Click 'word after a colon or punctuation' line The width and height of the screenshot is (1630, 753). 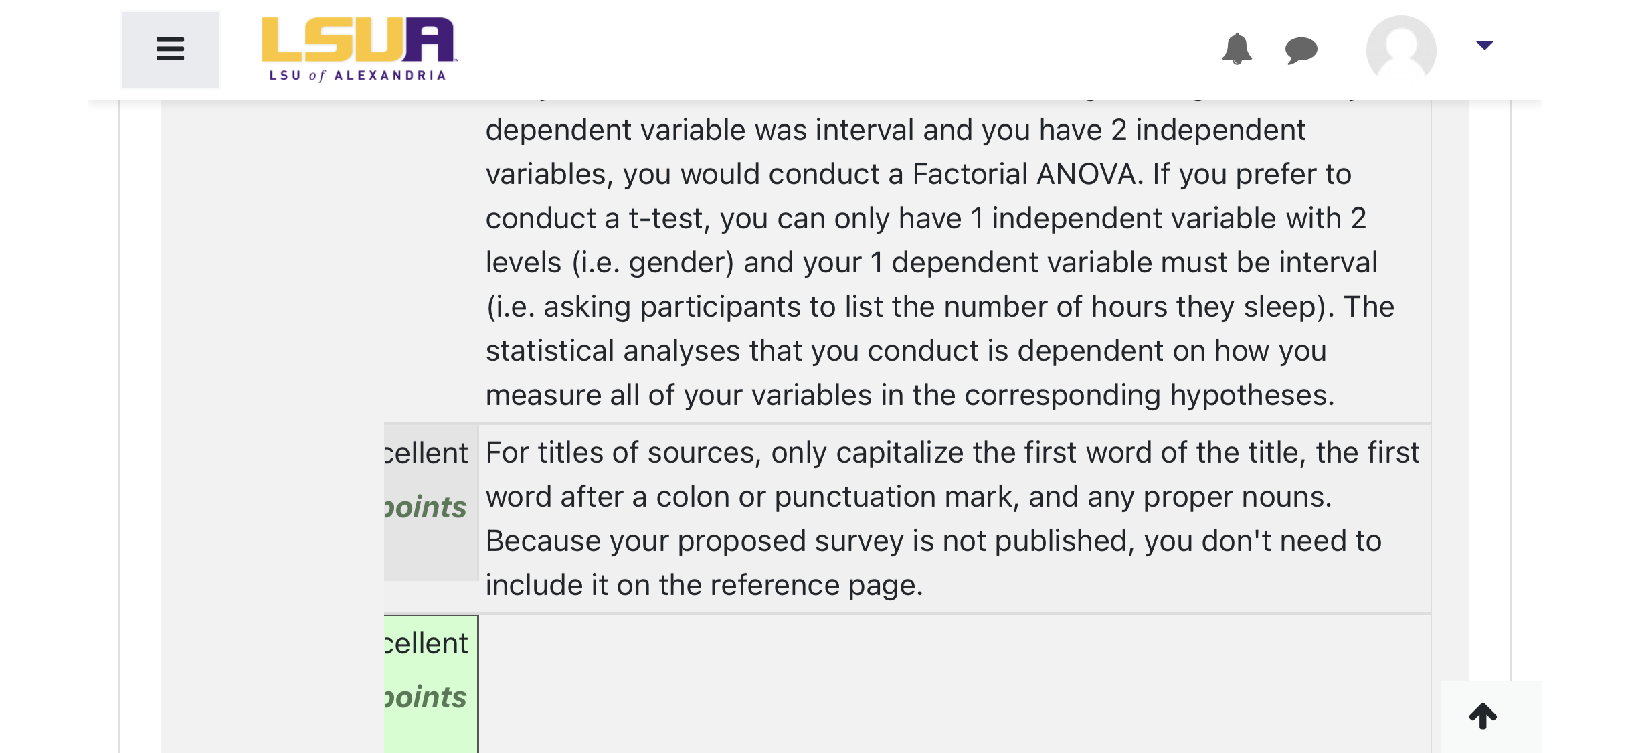coord(909,497)
